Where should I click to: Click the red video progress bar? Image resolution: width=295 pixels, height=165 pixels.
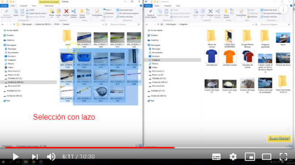tap(89, 148)
